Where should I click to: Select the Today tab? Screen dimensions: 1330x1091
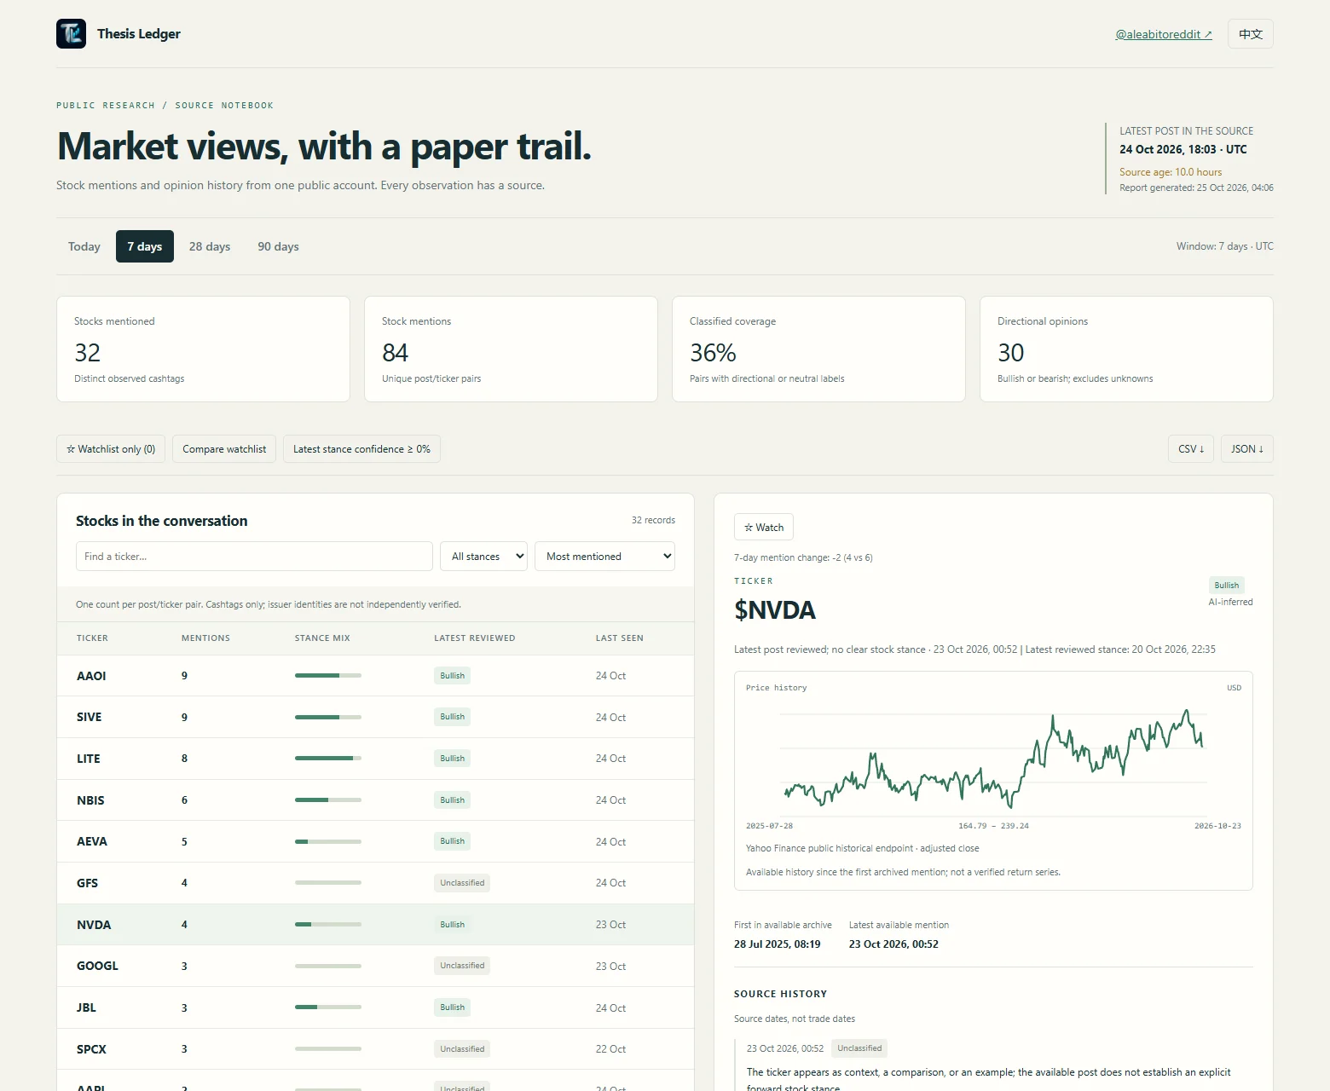[x=84, y=246]
